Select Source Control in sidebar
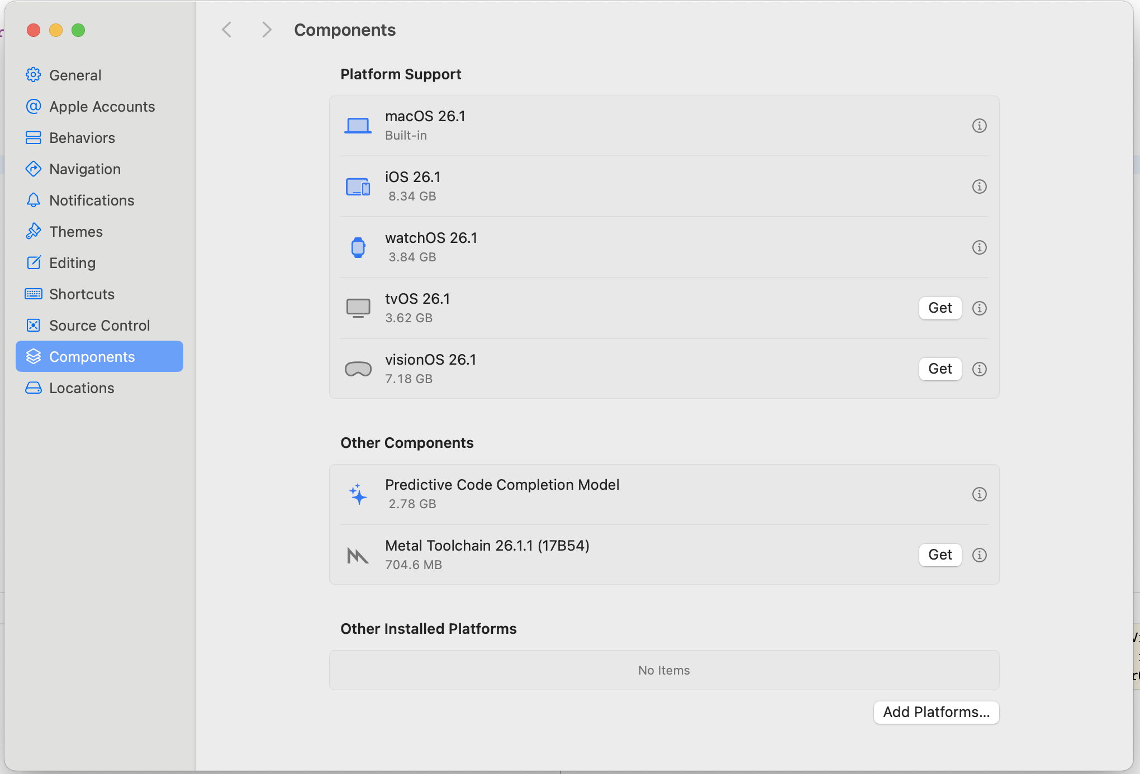Screen dimensions: 1140x774 click(x=99, y=326)
